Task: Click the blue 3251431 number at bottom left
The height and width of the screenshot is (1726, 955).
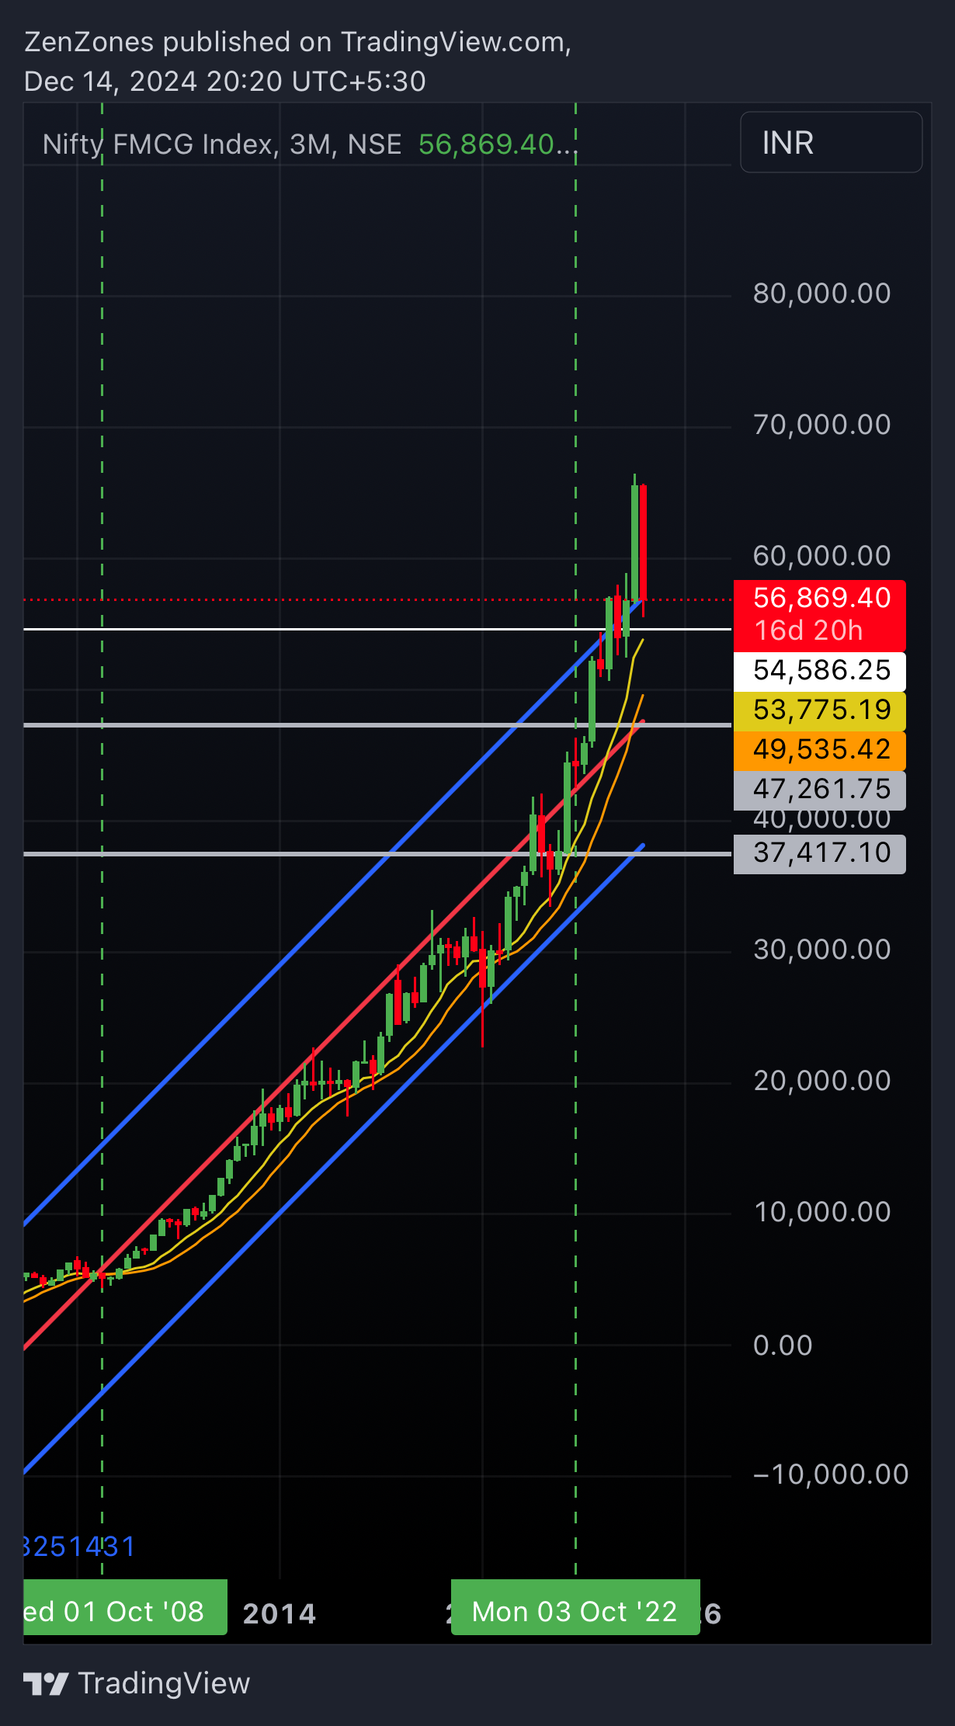Action: coord(80,1547)
